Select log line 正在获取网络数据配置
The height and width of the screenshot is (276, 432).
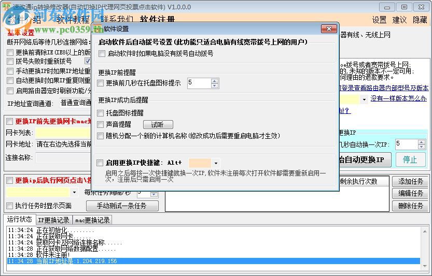(x=213, y=249)
